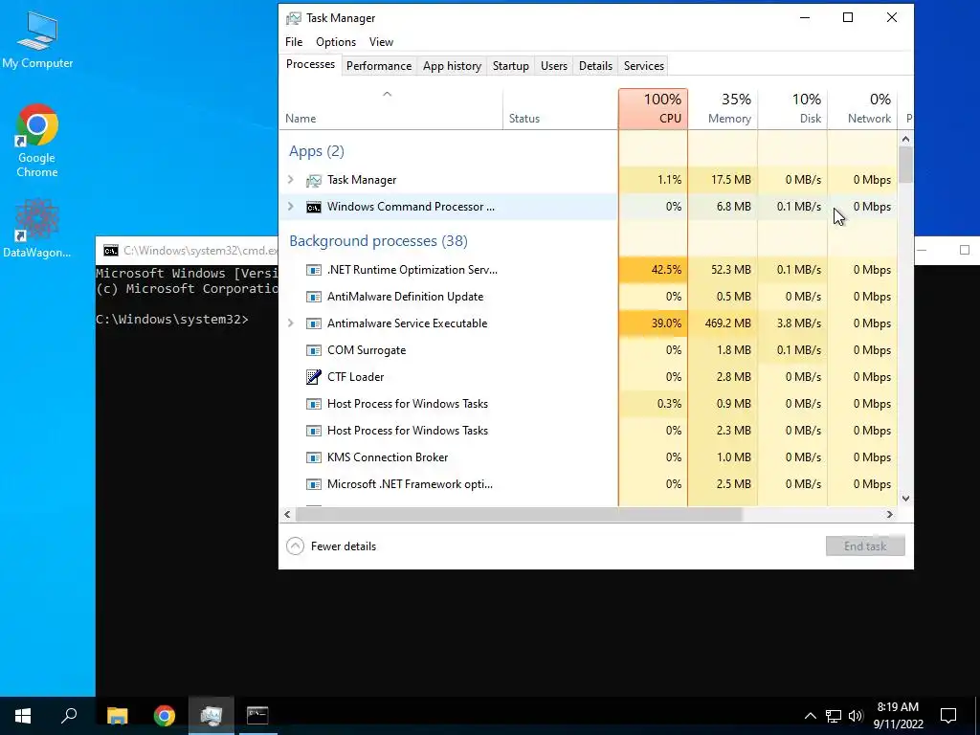Open My Computer desktop icon
Viewport: 980px width, 735px height.
click(x=37, y=40)
